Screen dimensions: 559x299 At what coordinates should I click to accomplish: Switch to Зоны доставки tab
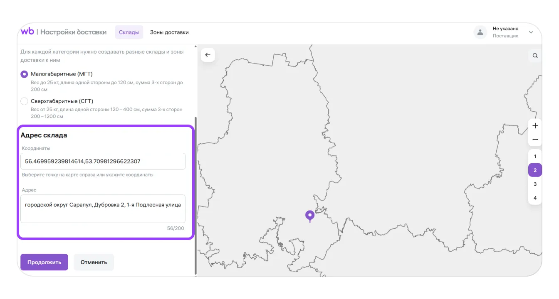[x=169, y=32]
